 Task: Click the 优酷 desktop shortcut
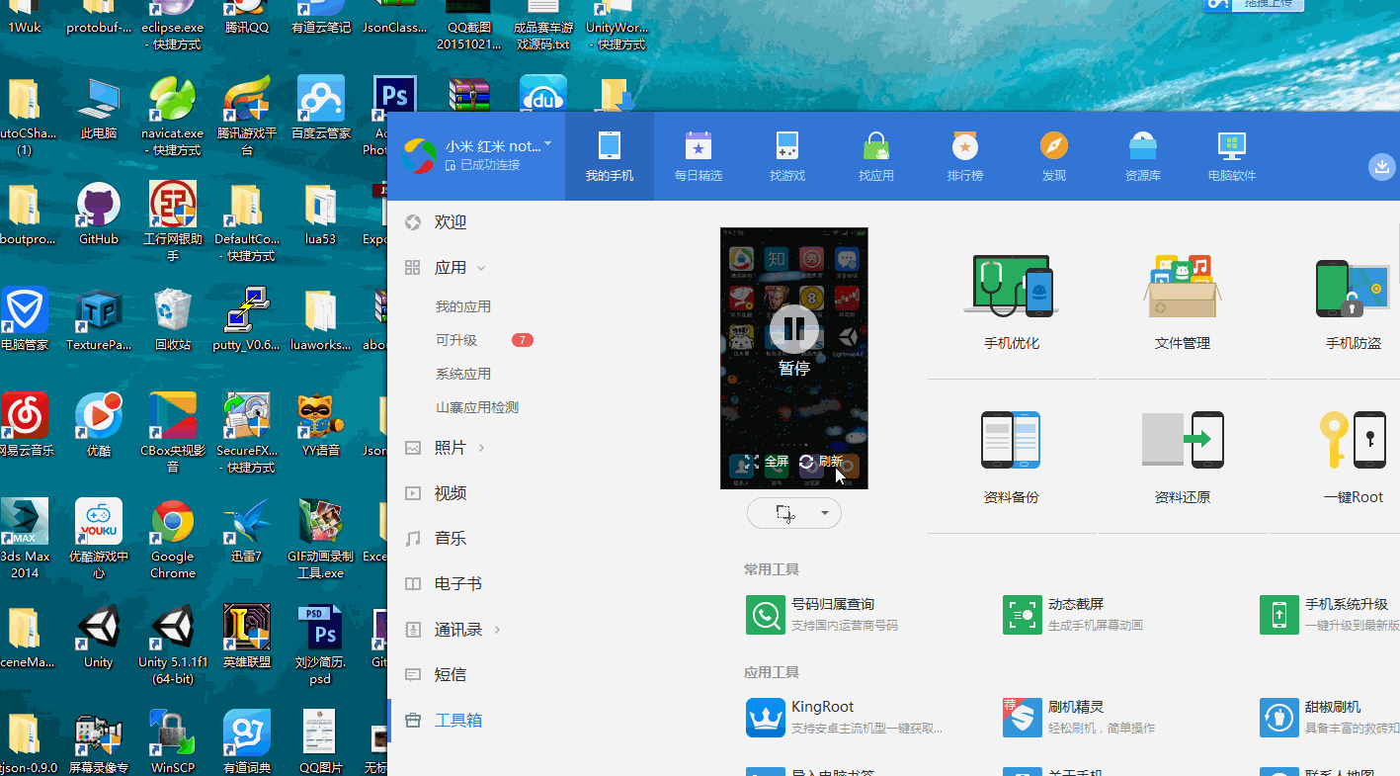click(x=99, y=425)
